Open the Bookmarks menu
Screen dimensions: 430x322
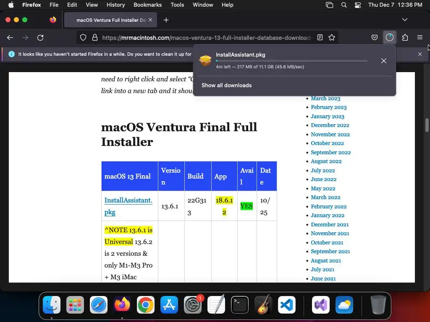147,5
